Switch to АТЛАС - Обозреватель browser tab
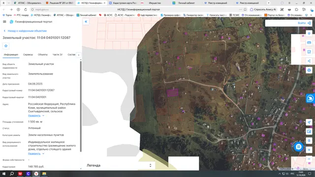 click(x=28, y=3)
